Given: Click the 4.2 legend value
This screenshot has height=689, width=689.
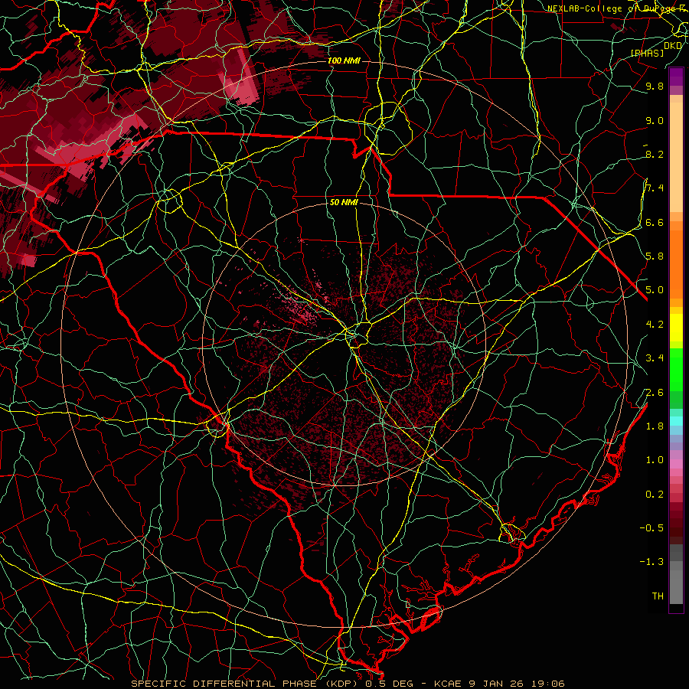Looking at the screenshot, I should click(655, 324).
